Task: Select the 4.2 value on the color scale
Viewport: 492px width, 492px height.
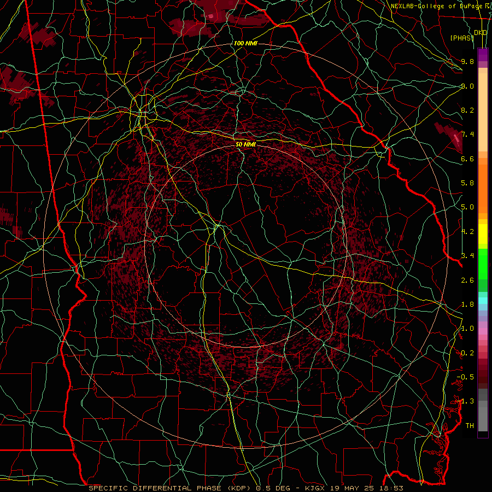Action: coord(467,232)
